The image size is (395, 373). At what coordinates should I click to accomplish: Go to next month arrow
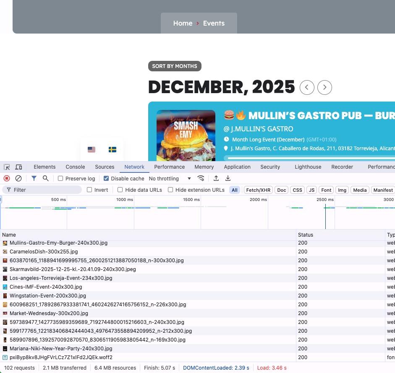point(324,87)
